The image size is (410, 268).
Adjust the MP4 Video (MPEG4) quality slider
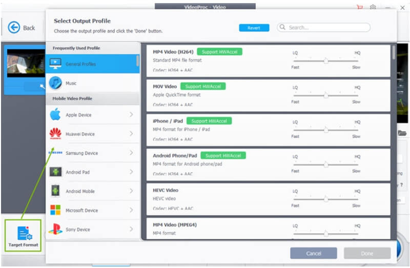click(326, 234)
